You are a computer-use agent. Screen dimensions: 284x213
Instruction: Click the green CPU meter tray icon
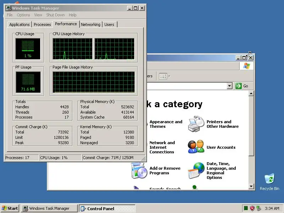coord(246,208)
